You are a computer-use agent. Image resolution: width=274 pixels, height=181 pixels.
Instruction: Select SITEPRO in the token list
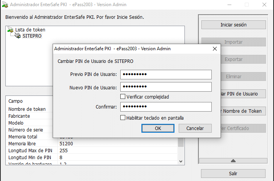[32, 36]
